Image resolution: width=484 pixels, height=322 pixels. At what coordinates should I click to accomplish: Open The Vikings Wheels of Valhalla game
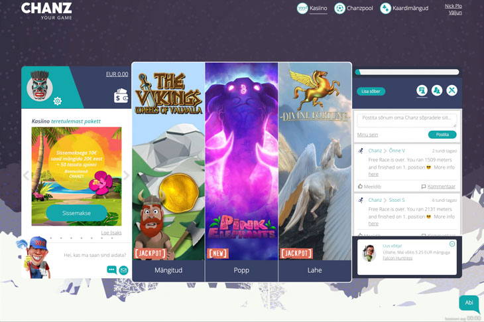[x=168, y=161]
